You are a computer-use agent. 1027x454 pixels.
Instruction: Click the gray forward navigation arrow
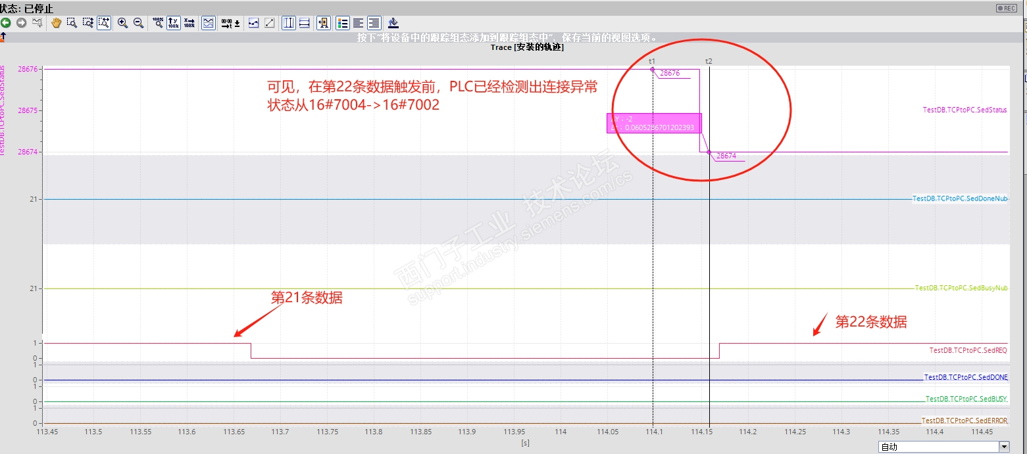point(22,22)
